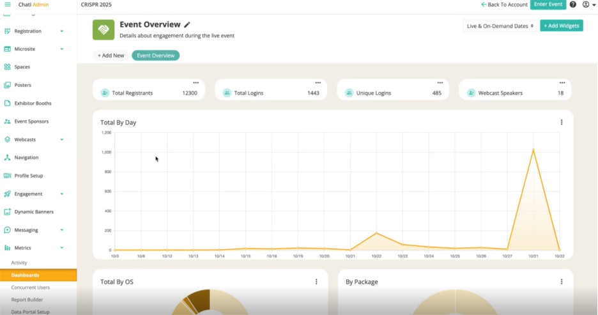Click the Add Widgets button
598x315 pixels.
point(561,26)
